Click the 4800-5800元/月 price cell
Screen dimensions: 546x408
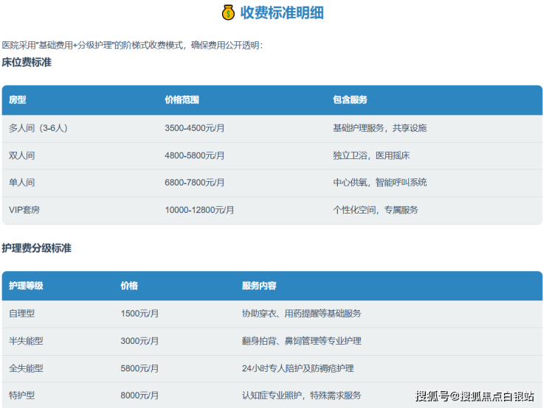pyautogui.click(x=194, y=155)
